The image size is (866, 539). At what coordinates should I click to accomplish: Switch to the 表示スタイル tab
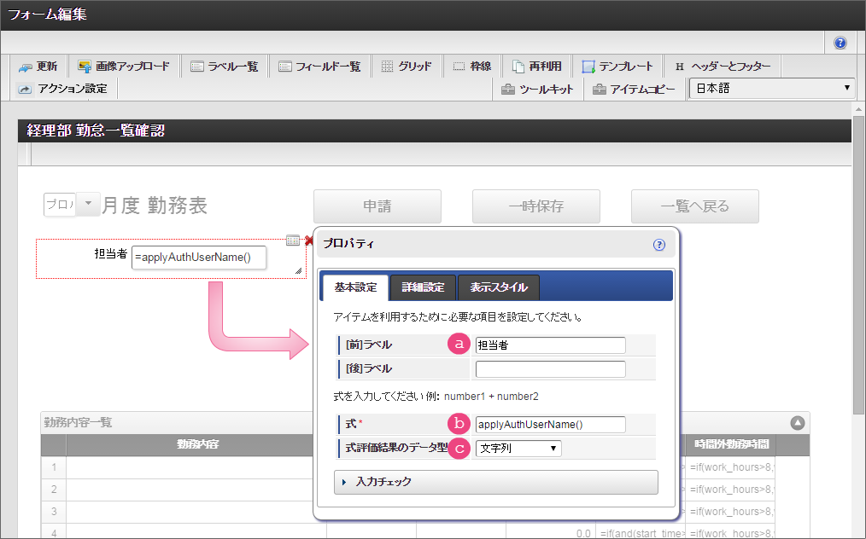coord(498,287)
